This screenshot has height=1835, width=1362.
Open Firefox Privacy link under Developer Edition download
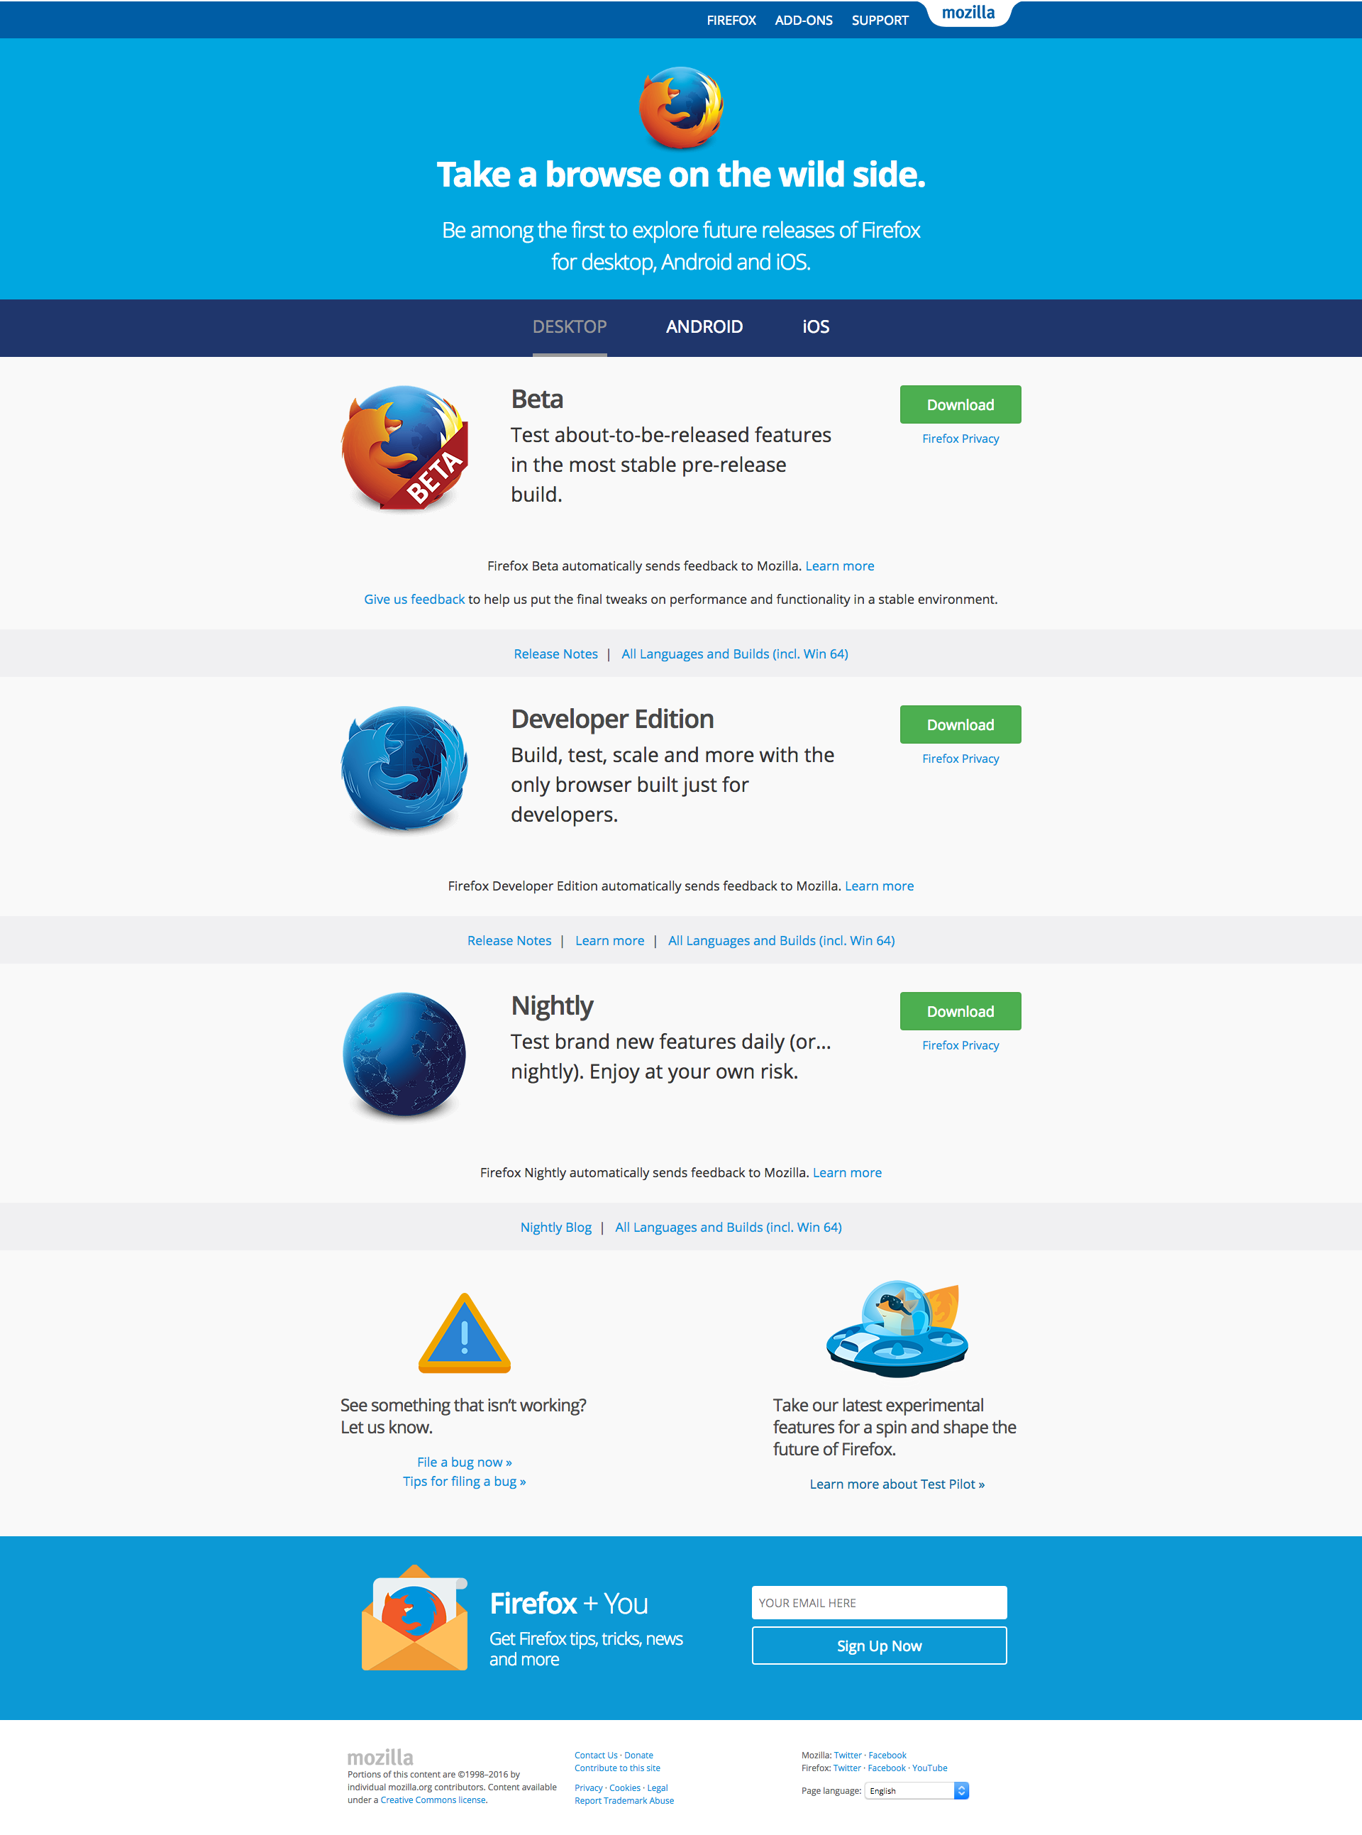960,759
